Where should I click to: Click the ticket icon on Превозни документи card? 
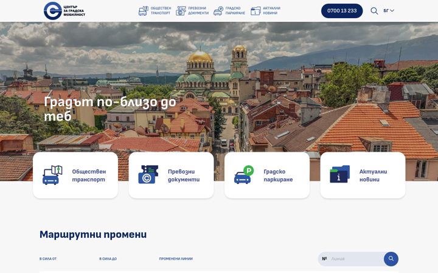(x=148, y=174)
